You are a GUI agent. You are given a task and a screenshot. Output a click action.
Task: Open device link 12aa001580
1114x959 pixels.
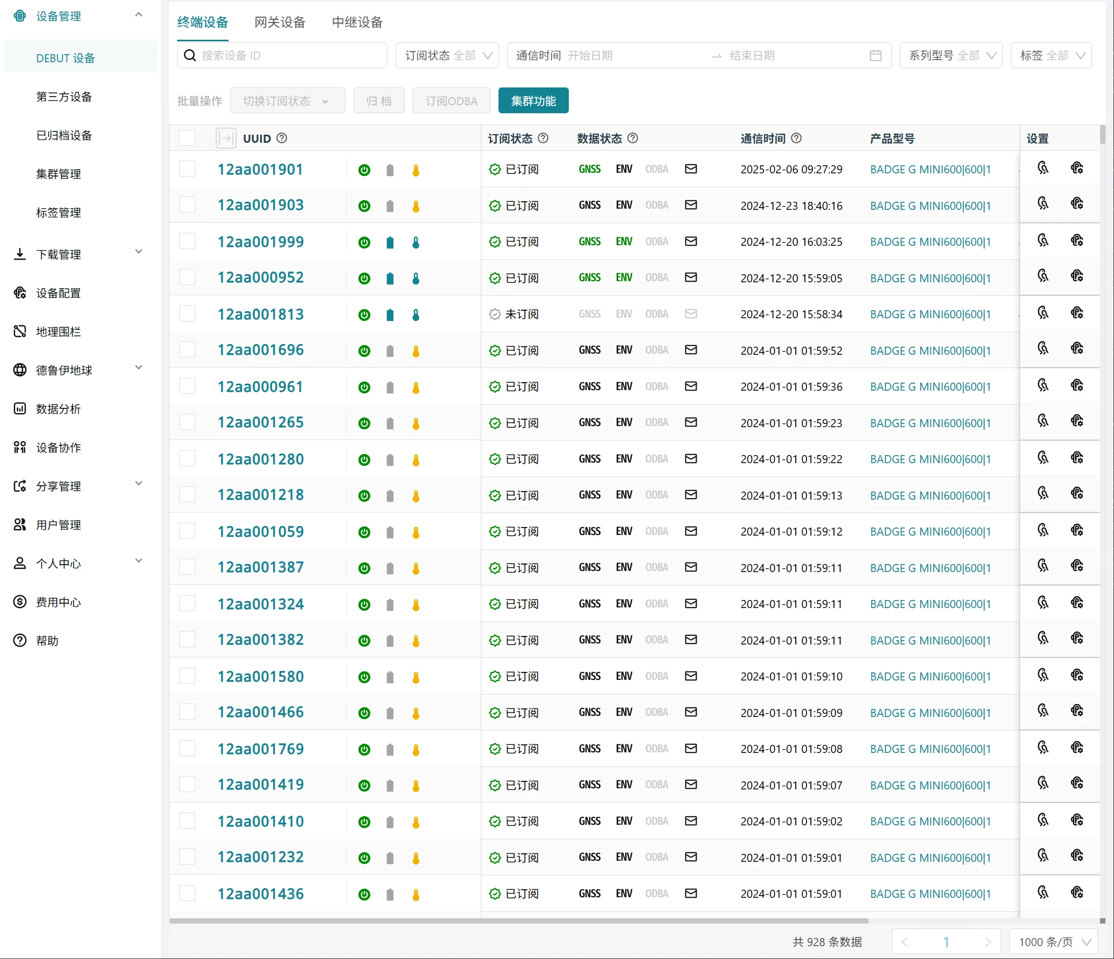260,676
